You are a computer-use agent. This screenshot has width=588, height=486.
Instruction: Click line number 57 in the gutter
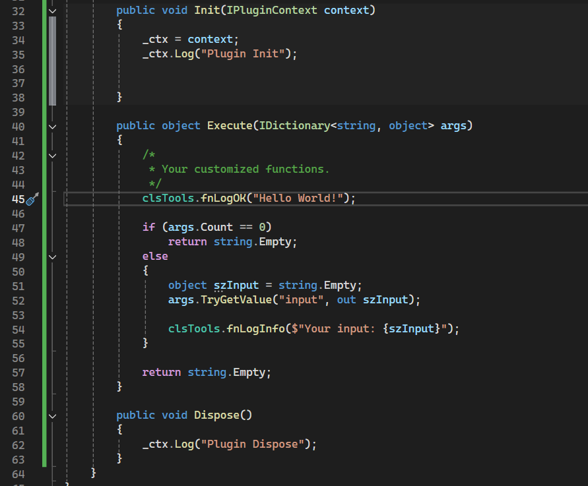[18, 373]
